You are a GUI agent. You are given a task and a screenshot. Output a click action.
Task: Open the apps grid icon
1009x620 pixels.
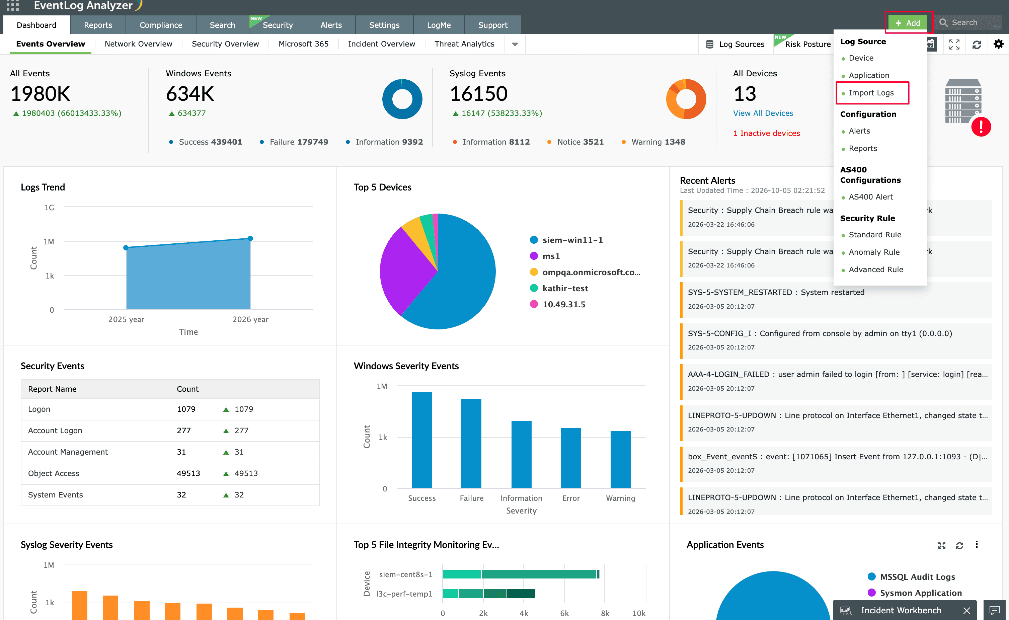click(12, 5)
